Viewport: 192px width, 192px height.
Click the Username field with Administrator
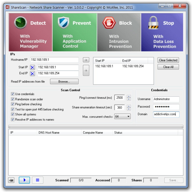coord(166,99)
